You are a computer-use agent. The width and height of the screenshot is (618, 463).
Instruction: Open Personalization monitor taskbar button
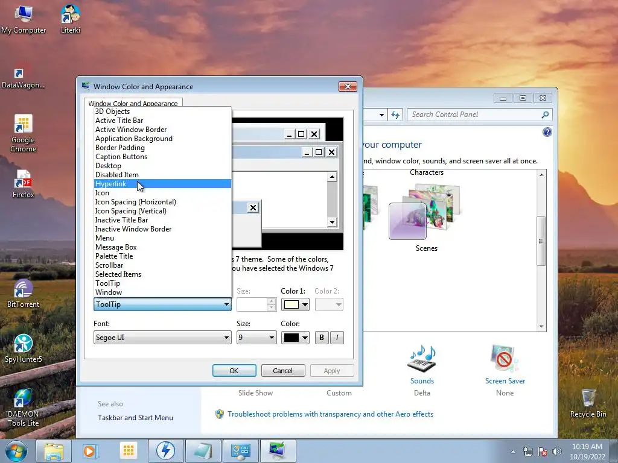(x=278, y=451)
